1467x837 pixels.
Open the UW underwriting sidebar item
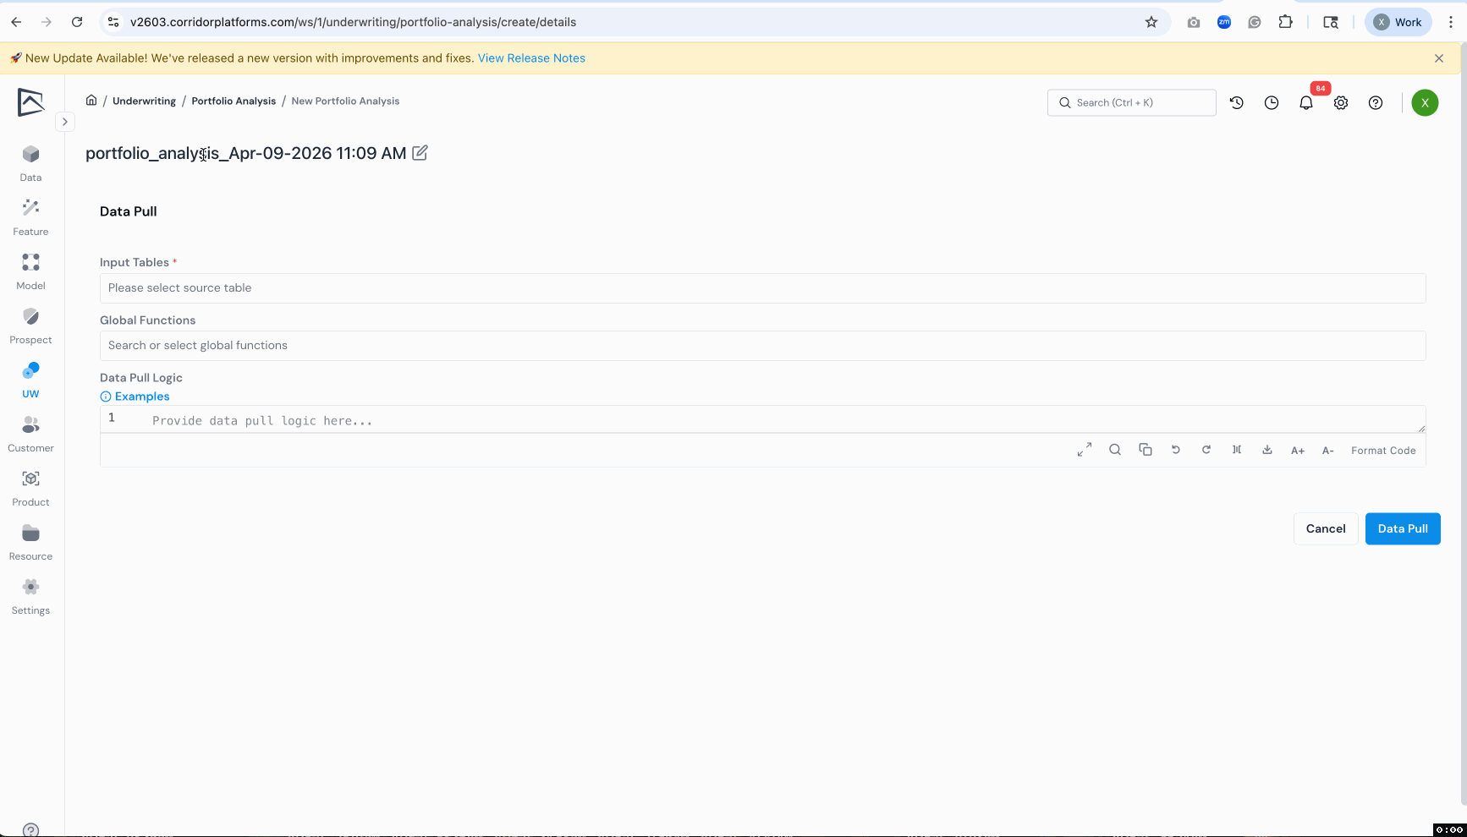[x=30, y=380]
